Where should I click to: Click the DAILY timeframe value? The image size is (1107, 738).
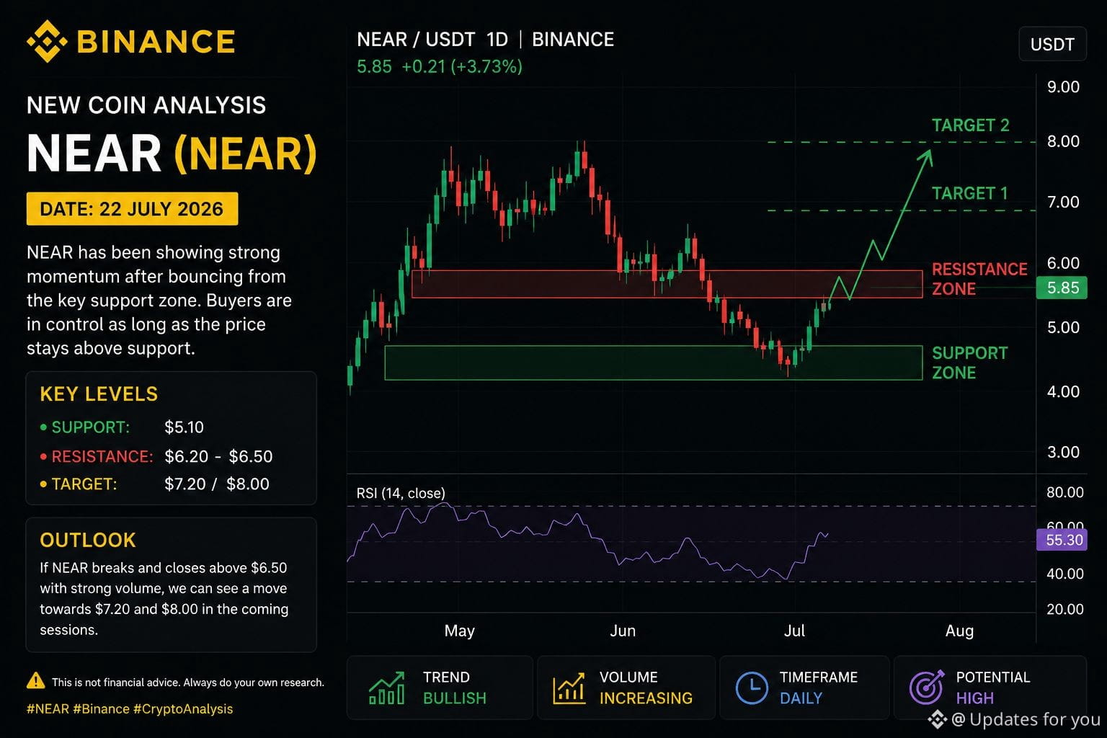[x=801, y=698]
